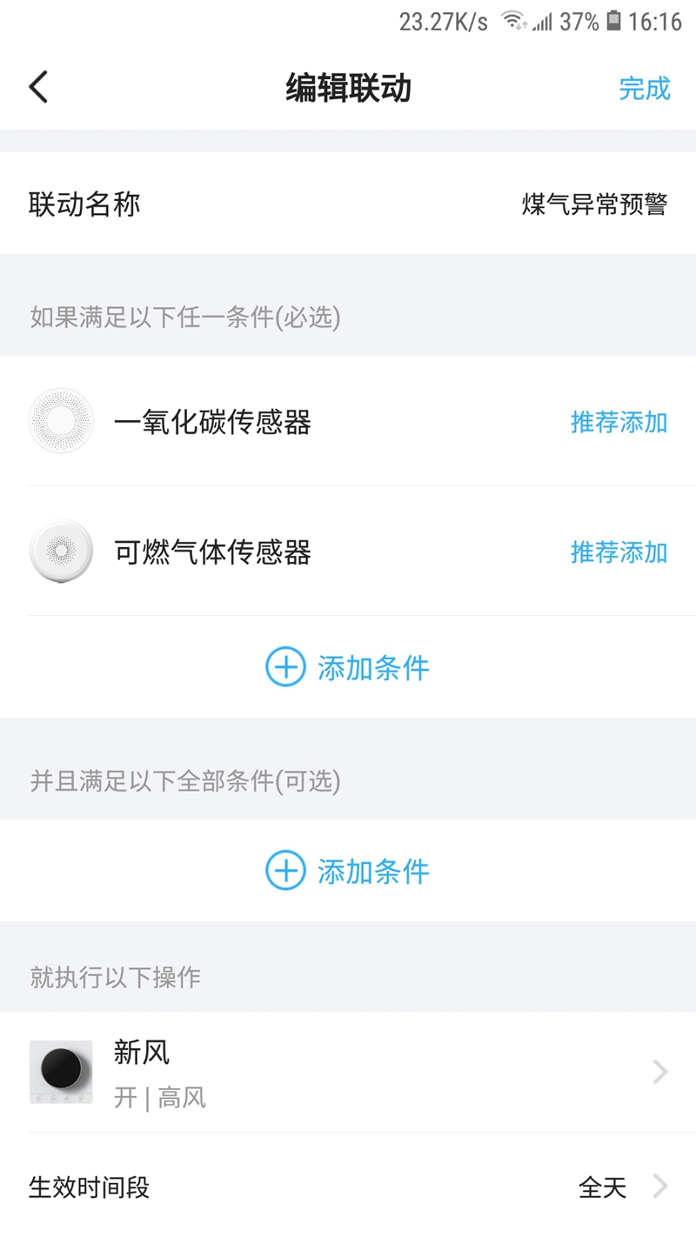This screenshot has width=696, height=1237.
Task: Tap 完成 to finish editing
Action: [x=645, y=88]
